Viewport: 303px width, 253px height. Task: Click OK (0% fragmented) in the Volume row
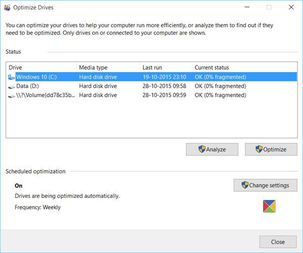pyautogui.click(x=221, y=95)
